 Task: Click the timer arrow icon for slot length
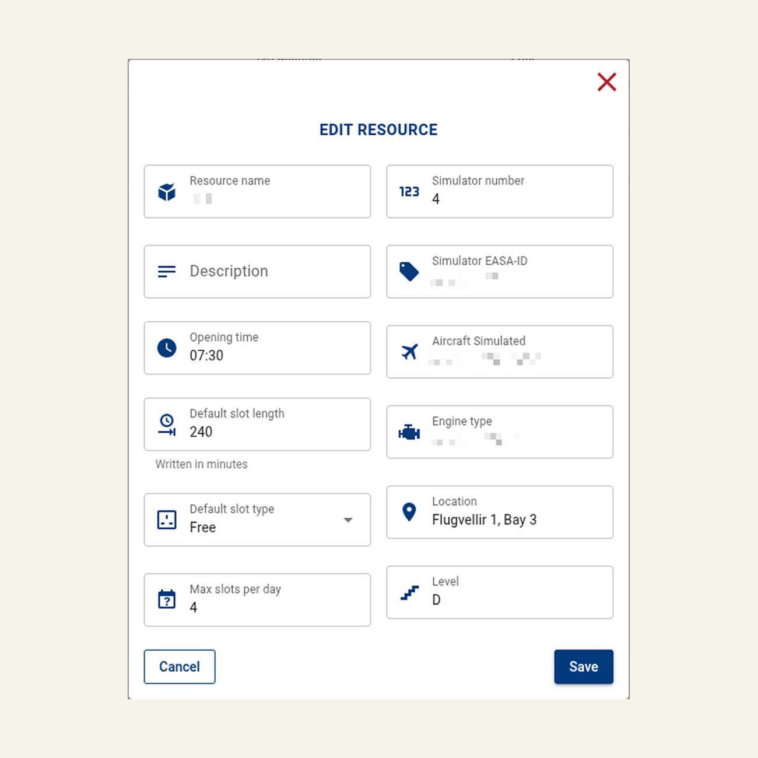(167, 424)
